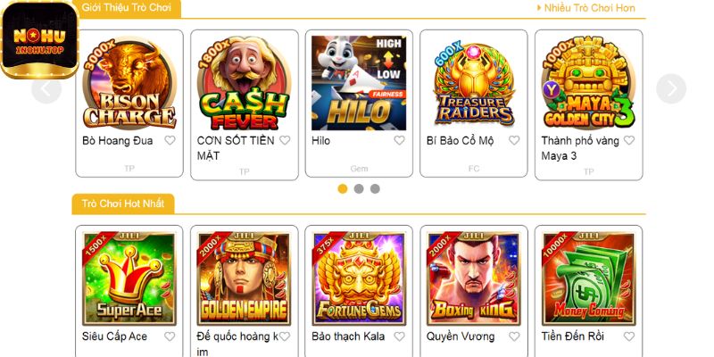The height and width of the screenshot is (357, 714).
Task: Go back with left carousel arrow
Action: pos(46,88)
